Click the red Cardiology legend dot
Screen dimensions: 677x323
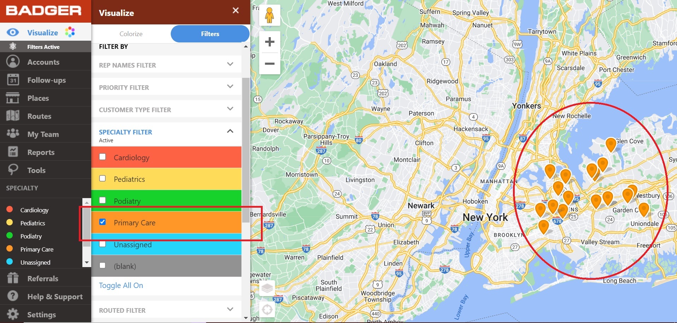tap(10, 209)
